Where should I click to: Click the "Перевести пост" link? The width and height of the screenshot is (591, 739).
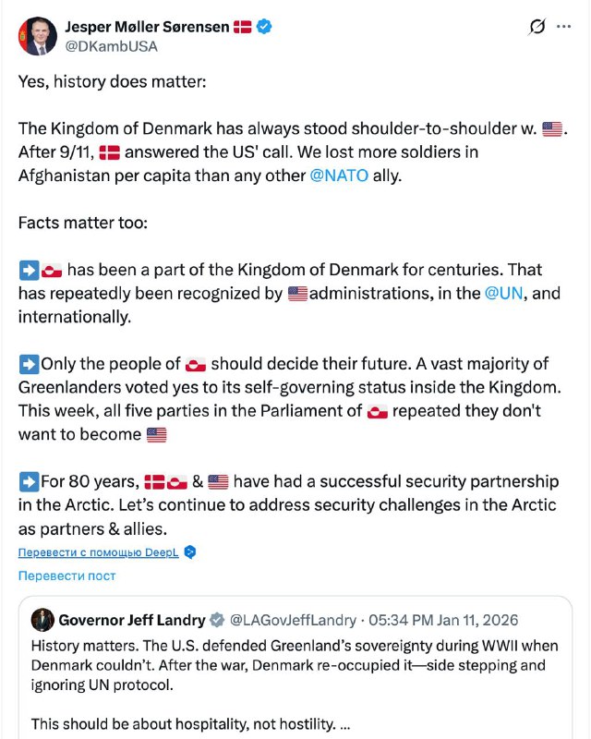click(x=67, y=575)
